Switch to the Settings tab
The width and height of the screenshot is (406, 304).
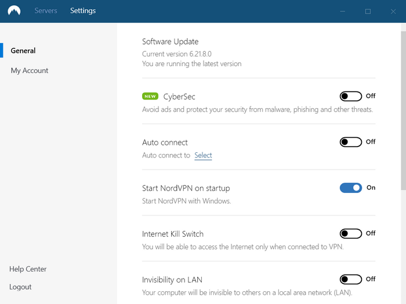[83, 10]
